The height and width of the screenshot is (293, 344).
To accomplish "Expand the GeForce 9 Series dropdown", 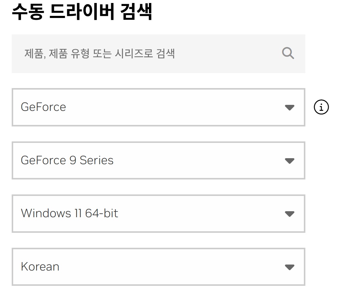I will pyautogui.click(x=158, y=161).
